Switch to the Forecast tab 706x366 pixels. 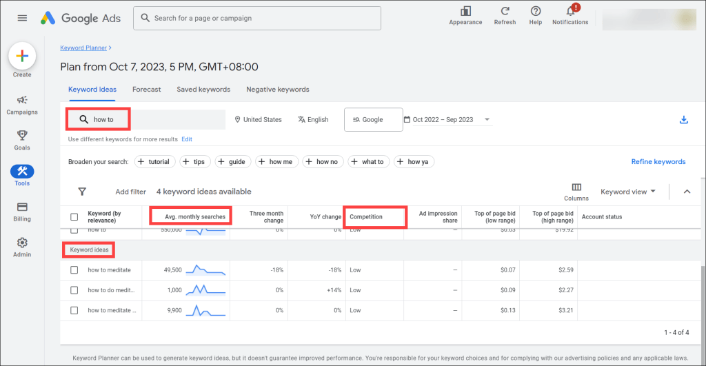146,90
